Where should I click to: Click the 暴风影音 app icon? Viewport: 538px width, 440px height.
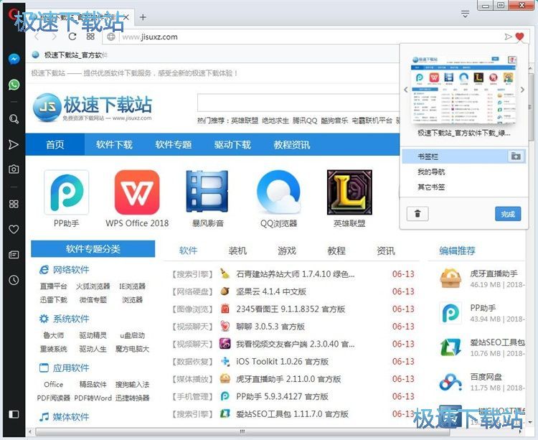pyautogui.click(x=207, y=192)
